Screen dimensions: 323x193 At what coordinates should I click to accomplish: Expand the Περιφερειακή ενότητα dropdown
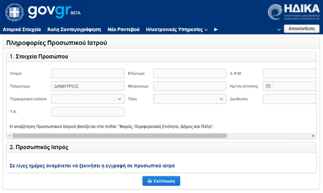pos(119,99)
